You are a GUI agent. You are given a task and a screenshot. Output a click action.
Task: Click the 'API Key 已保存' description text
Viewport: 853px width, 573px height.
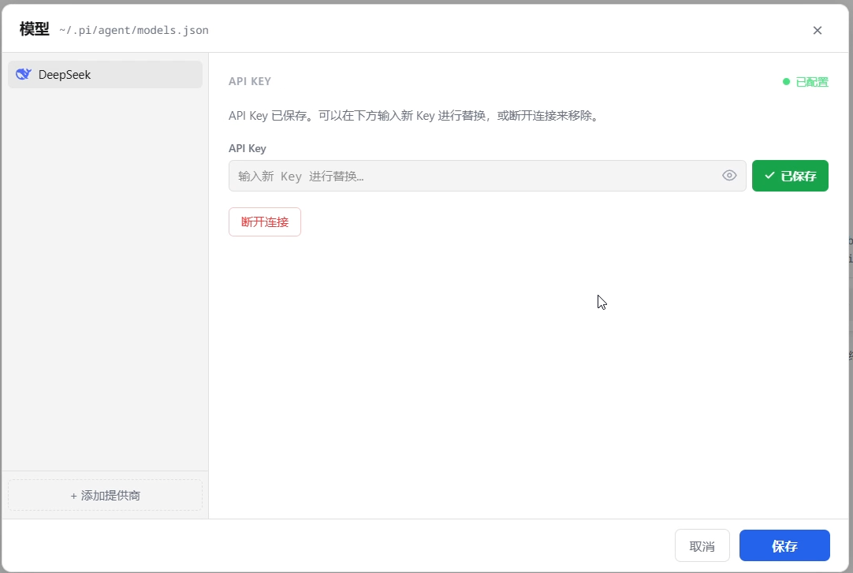[415, 116]
